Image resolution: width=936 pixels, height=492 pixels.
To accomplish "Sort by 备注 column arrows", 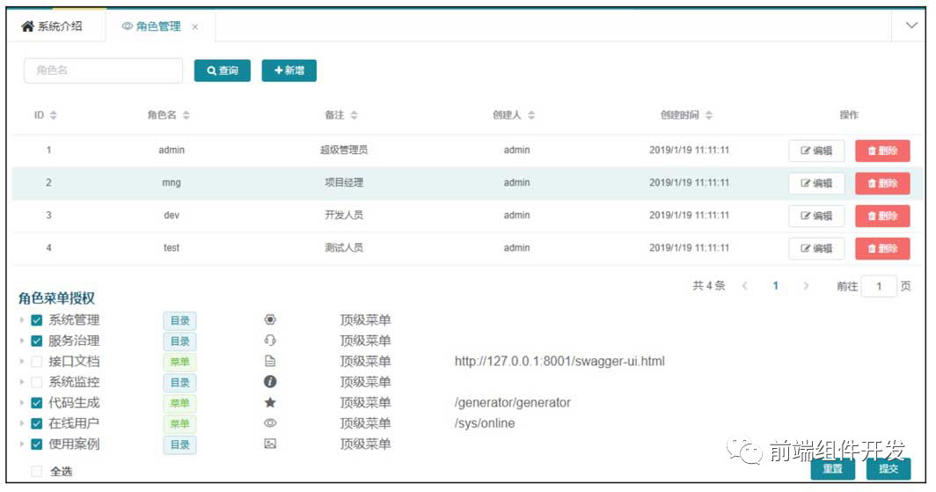I will 354,114.
